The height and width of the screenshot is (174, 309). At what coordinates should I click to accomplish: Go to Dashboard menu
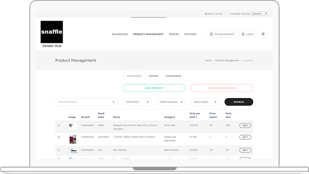[120, 34]
